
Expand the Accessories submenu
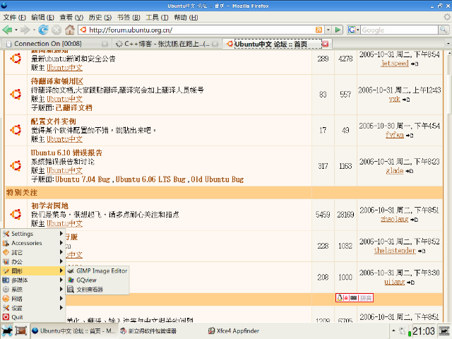(x=27, y=243)
